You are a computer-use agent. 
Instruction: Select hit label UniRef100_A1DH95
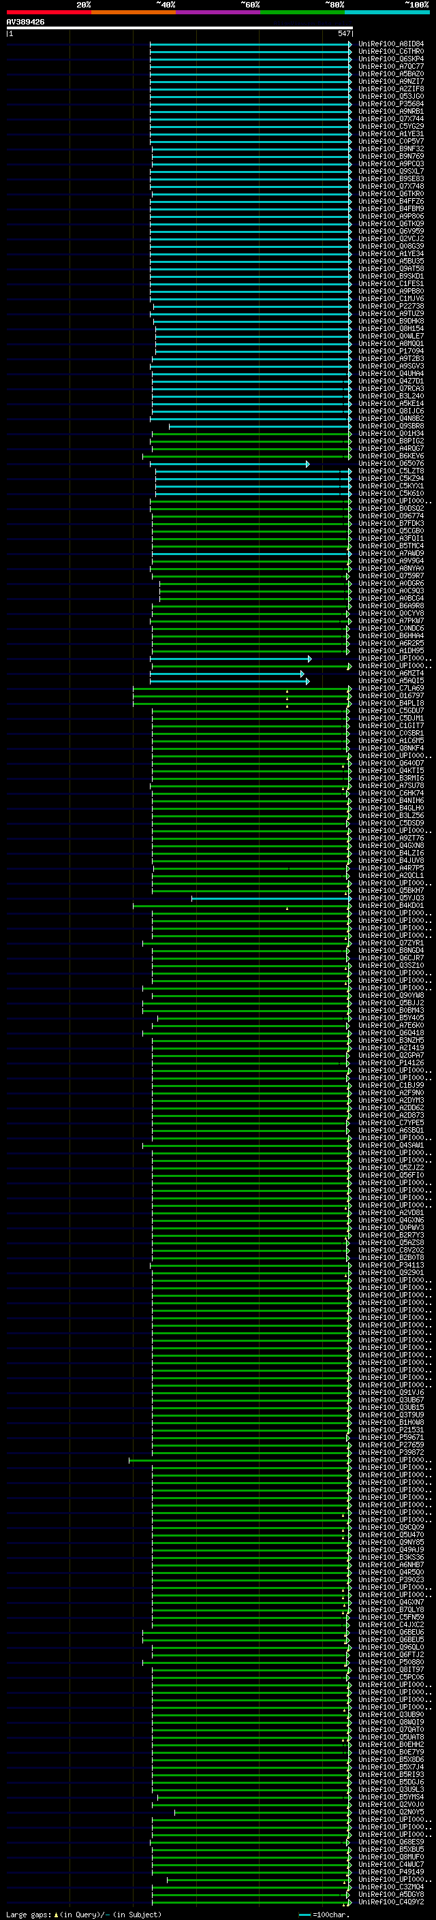click(390, 650)
